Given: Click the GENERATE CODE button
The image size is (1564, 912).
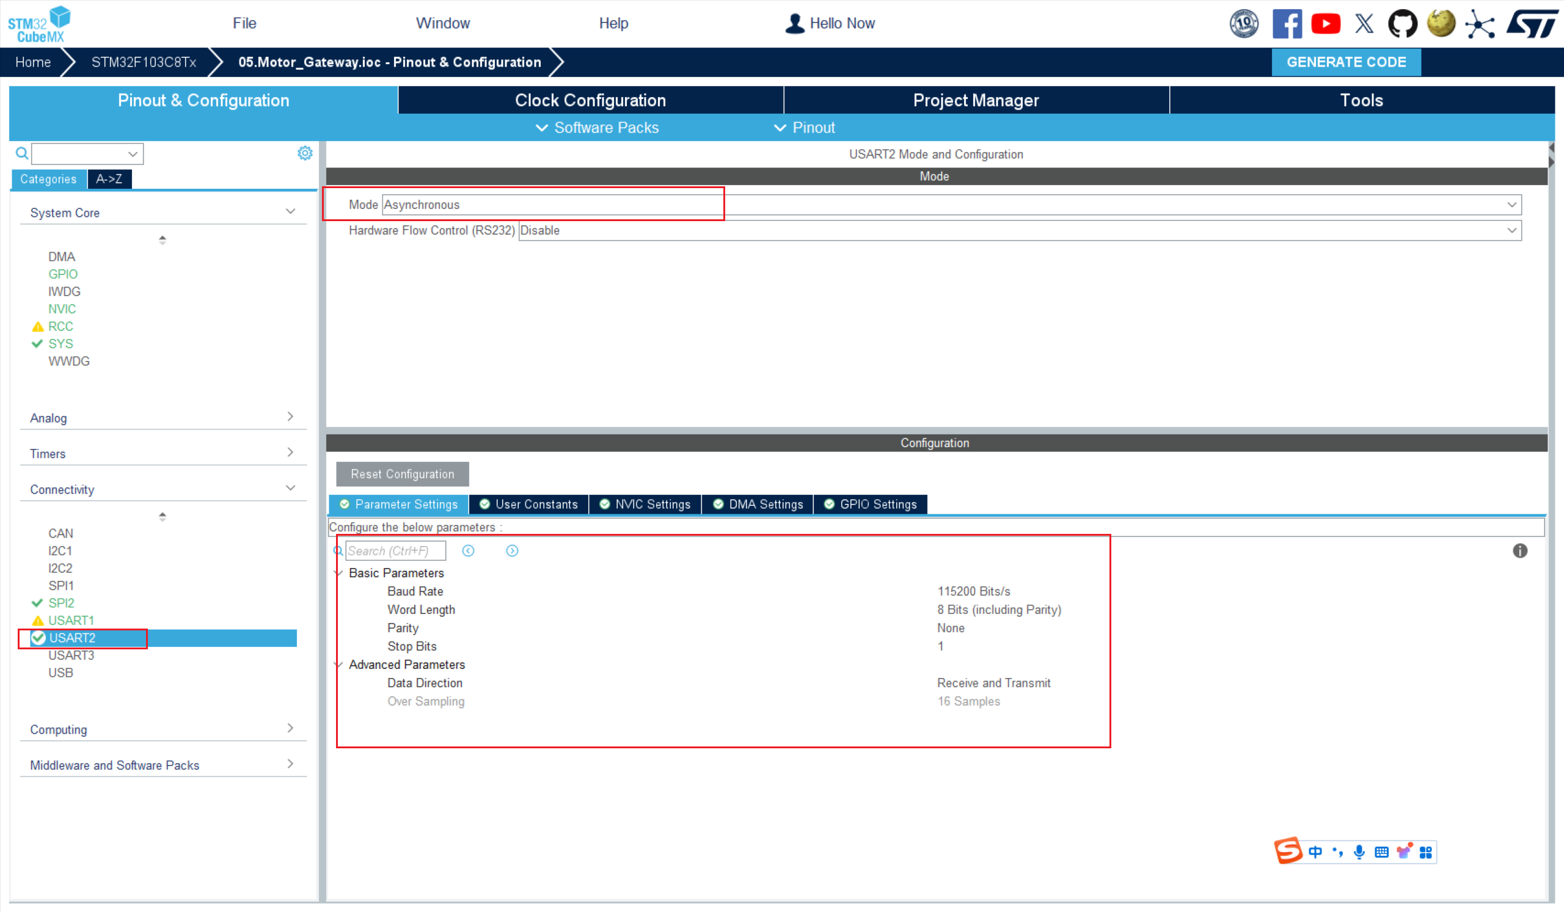Looking at the screenshot, I should (1345, 62).
